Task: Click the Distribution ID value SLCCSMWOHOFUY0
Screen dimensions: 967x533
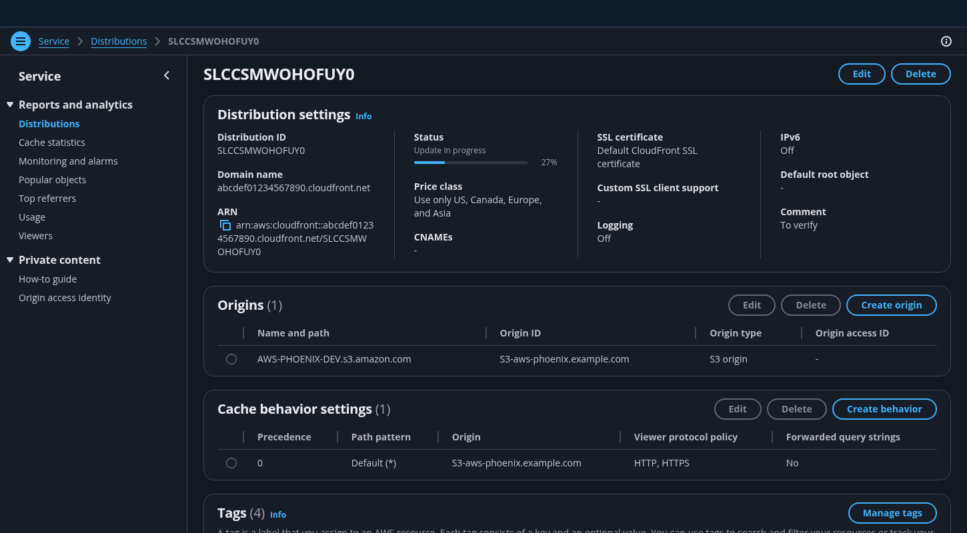Action: tap(261, 151)
